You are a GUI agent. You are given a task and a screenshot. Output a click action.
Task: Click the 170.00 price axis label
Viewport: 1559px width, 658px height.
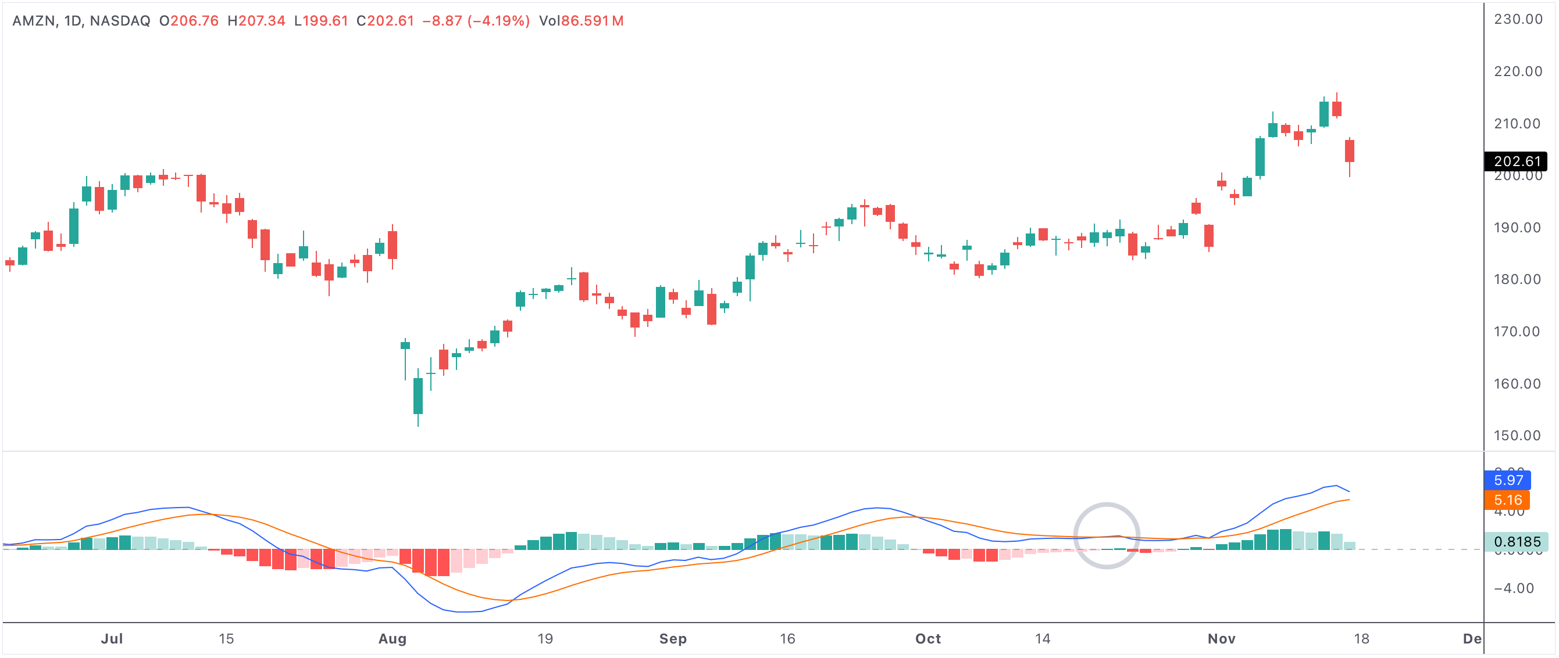pos(1517,332)
